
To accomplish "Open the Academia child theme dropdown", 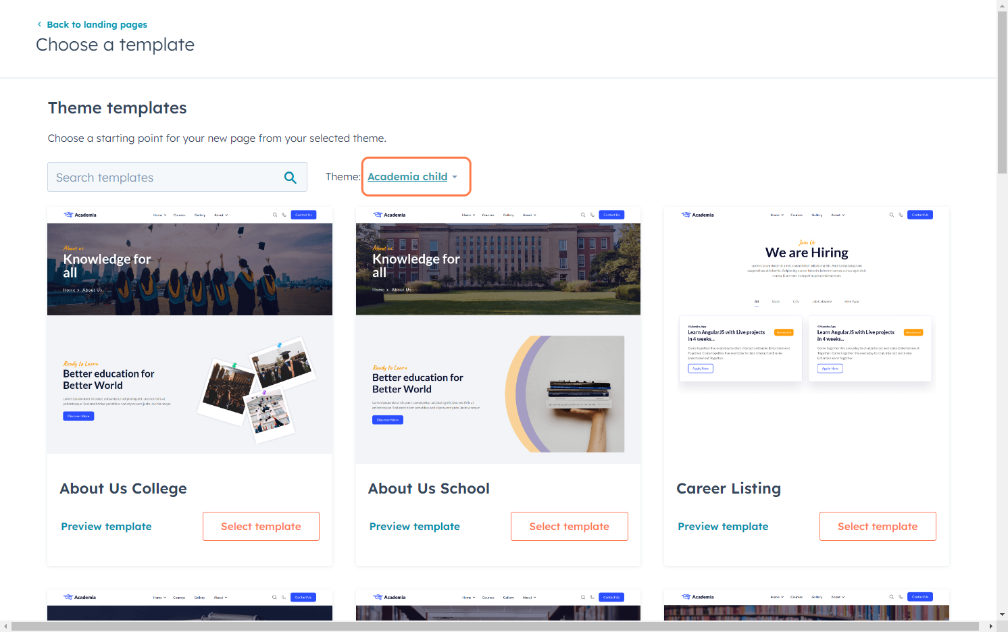I will 412,177.
